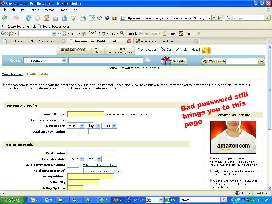Run the Google toolbar spell Check
This screenshot has width=272, height=204.
tap(108, 34)
